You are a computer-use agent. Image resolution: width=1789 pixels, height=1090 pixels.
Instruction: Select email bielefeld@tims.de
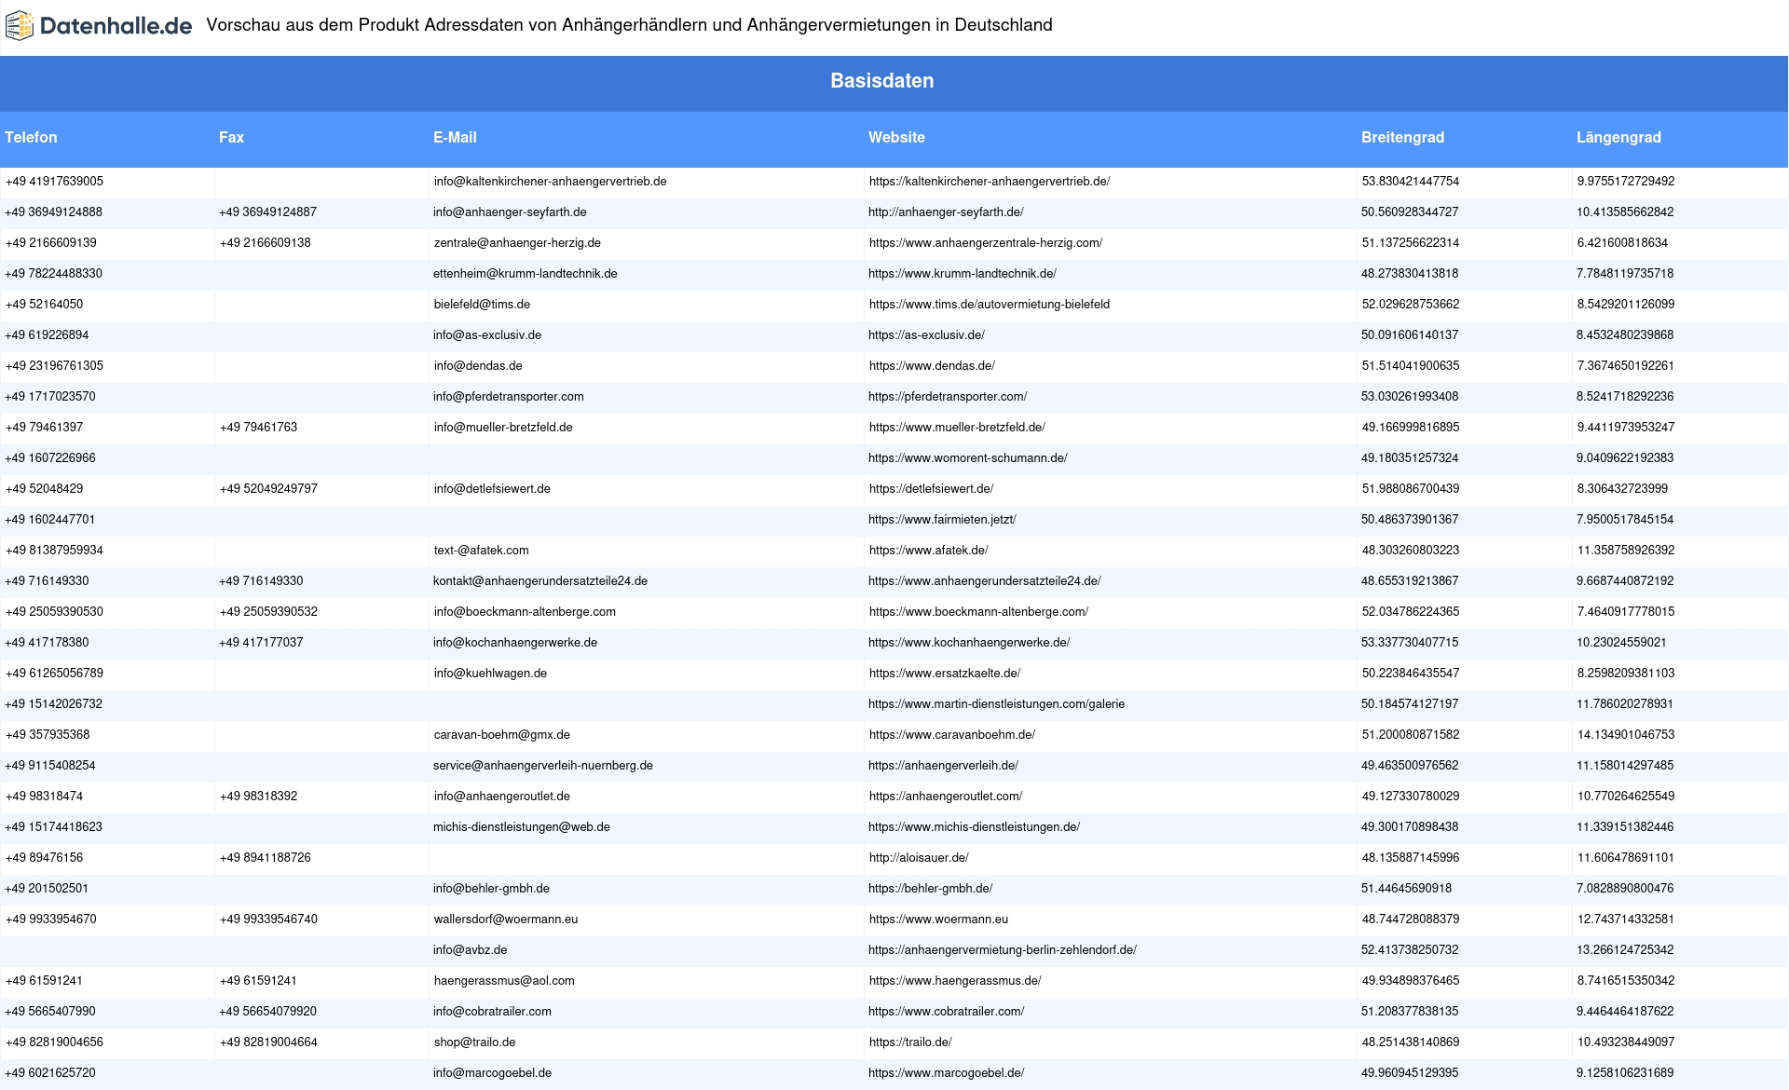pos(482,305)
